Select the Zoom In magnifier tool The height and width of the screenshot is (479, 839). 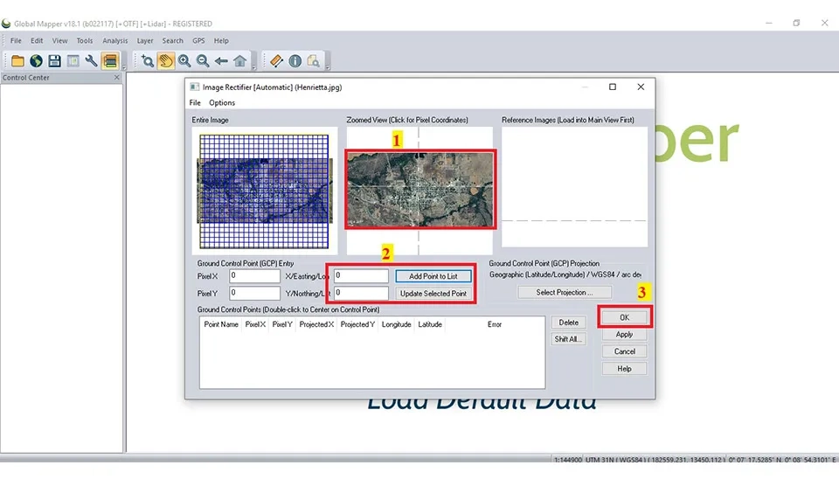coord(184,61)
